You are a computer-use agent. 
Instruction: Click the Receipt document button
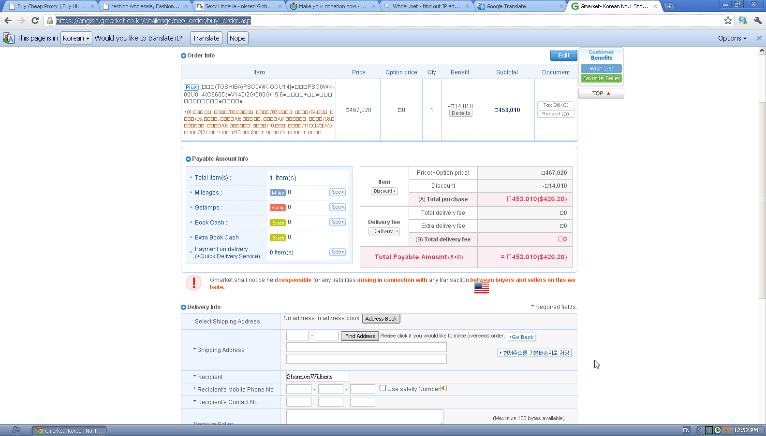coord(556,114)
